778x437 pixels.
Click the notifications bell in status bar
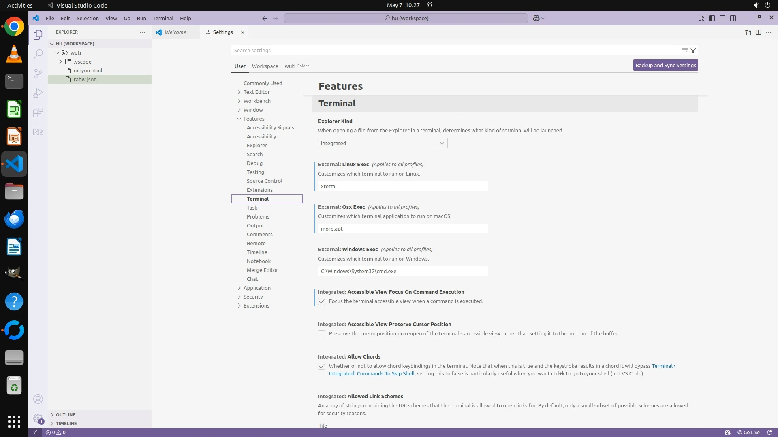pyautogui.click(x=769, y=432)
